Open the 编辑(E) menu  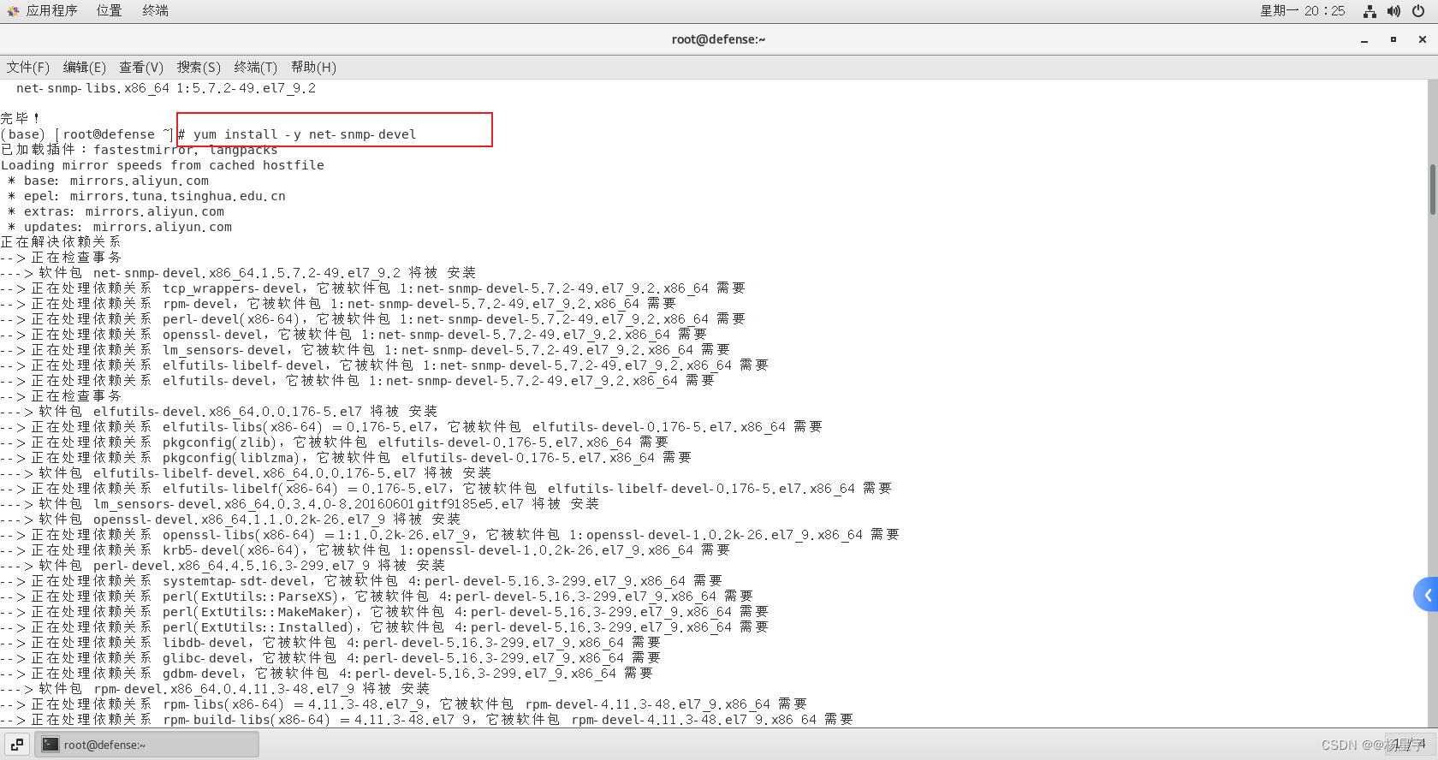click(85, 67)
